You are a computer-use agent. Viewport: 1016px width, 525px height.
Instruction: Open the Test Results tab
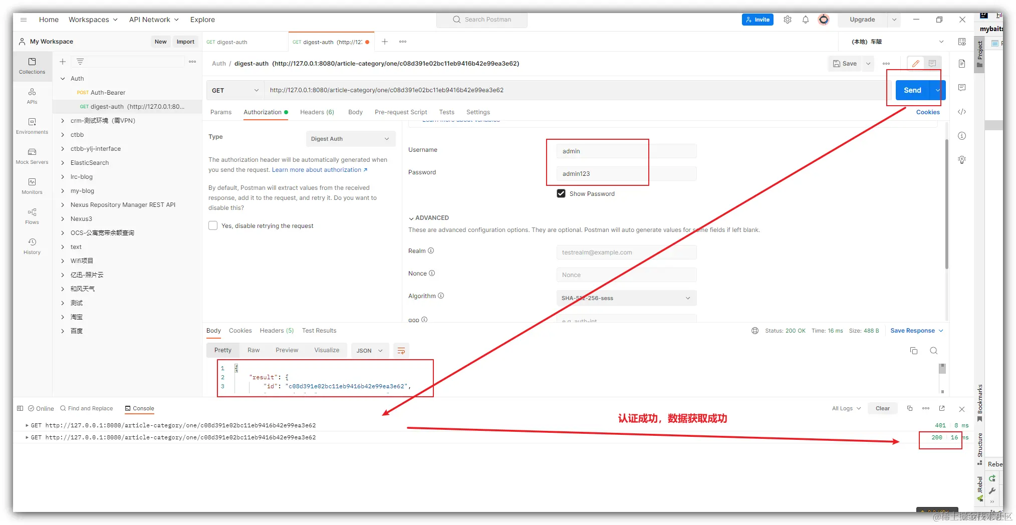click(x=319, y=331)
